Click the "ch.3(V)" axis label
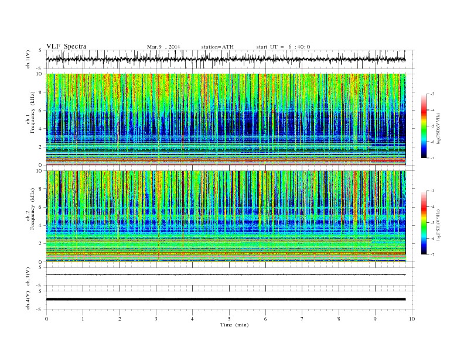464x358 pixels. 28,277
